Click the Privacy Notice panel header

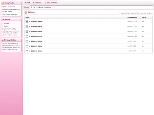(11, 40)
